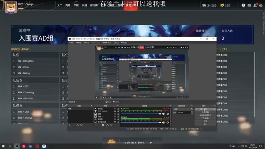The image size is (265, 149).
Task: Add a new scene with the plus icon
Action: tap(70, 125)
